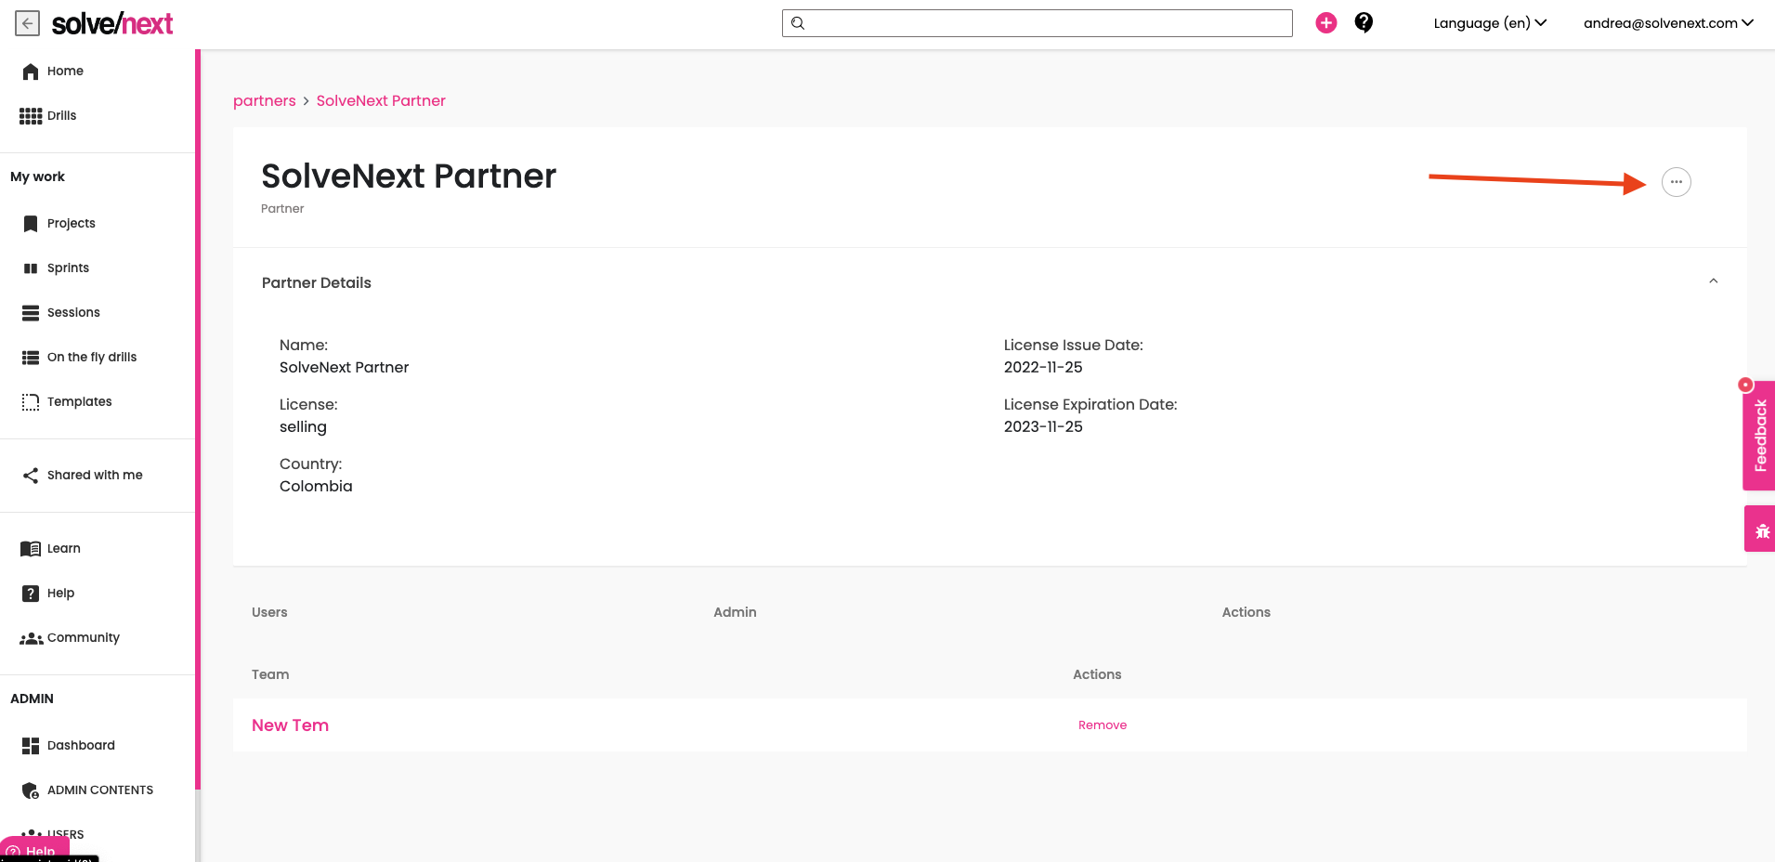Click the pink Help chat bubble
The height and width of the screenshot is (862, 1775).
[34, 850]
